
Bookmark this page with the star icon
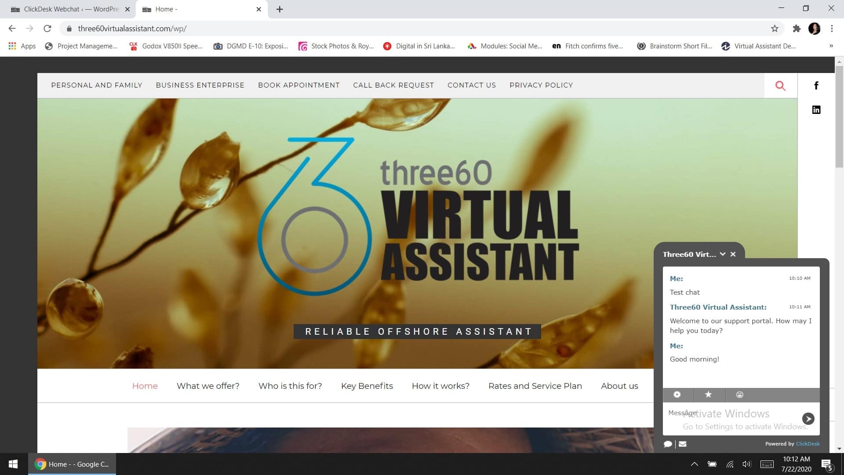pos(775,29)
